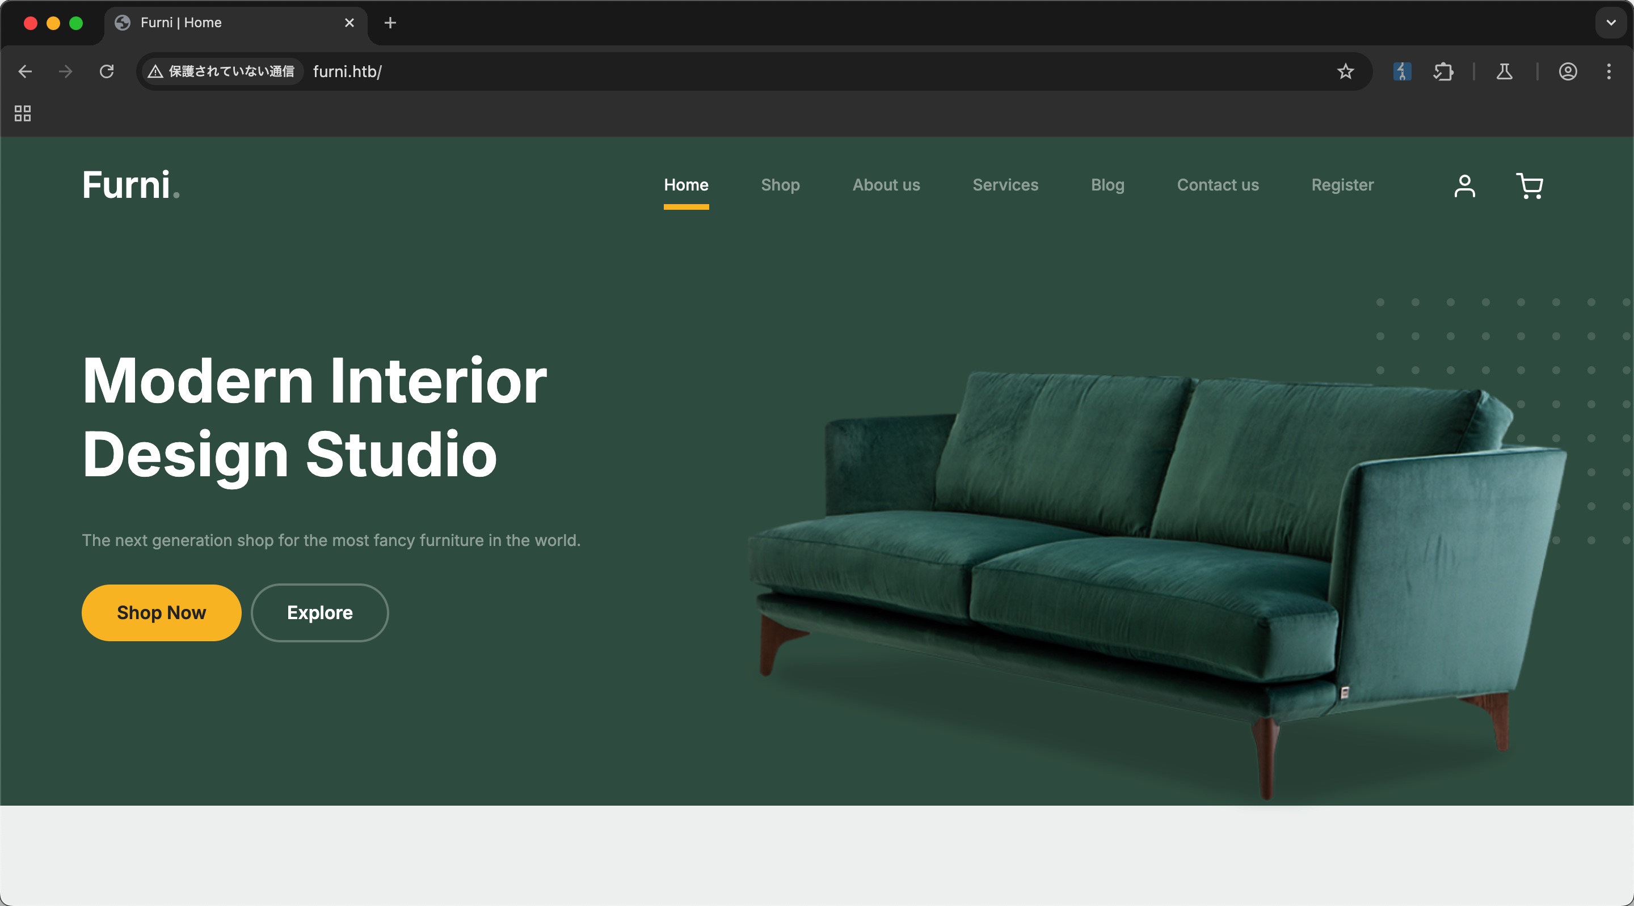Open the Chrome profile avatar icon

point(1568,71)
